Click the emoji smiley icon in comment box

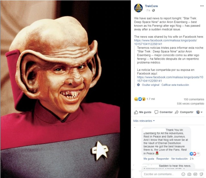click(x=183, y=174)
